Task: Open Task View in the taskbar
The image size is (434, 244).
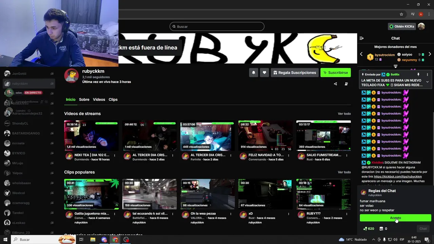Action: click(81, 240)
